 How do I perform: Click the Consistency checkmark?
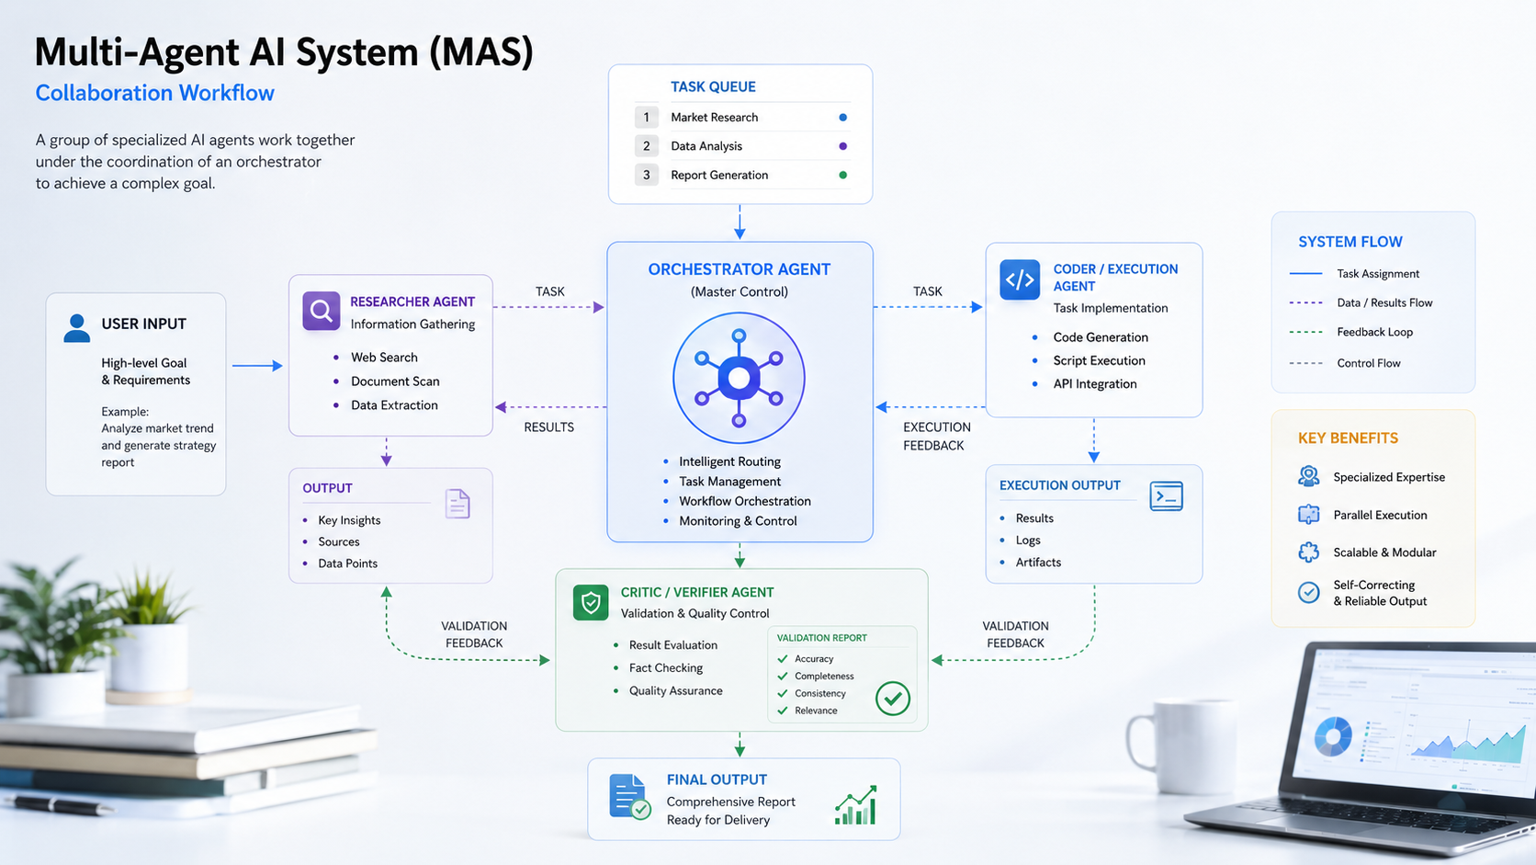click(783, 694)
